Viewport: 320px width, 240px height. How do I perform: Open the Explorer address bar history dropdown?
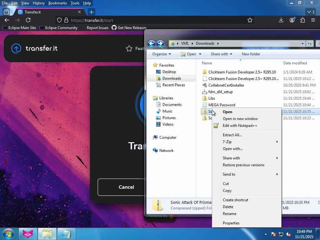pos(302,43)
